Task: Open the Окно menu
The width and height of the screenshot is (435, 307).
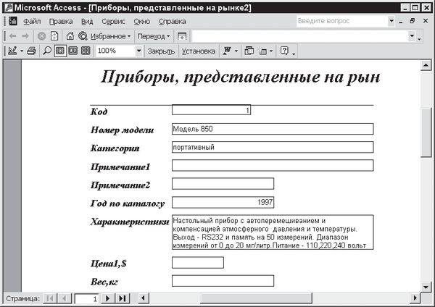Action: 142,21
